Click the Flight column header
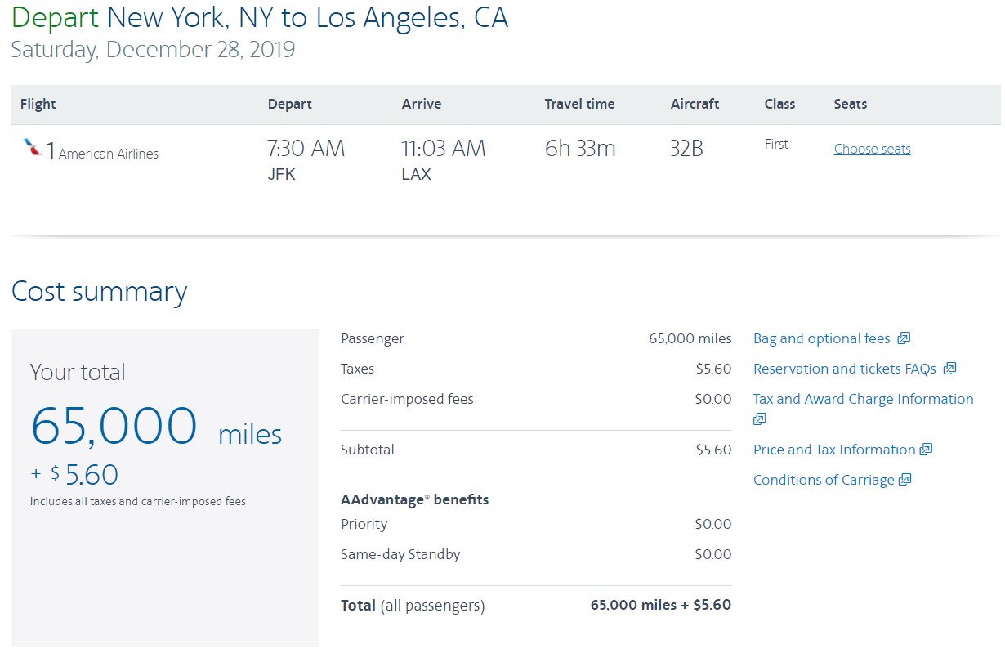The image size is (1005, 649). click(38, 104)
